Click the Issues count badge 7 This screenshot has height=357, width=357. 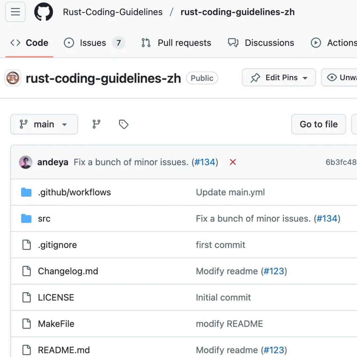click(x=118, y=43)
